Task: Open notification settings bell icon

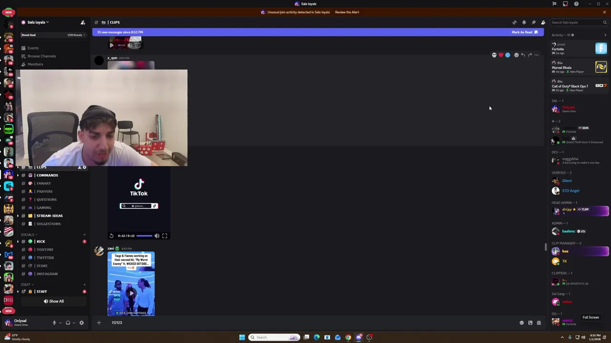Action: click(x=524, y=22)
